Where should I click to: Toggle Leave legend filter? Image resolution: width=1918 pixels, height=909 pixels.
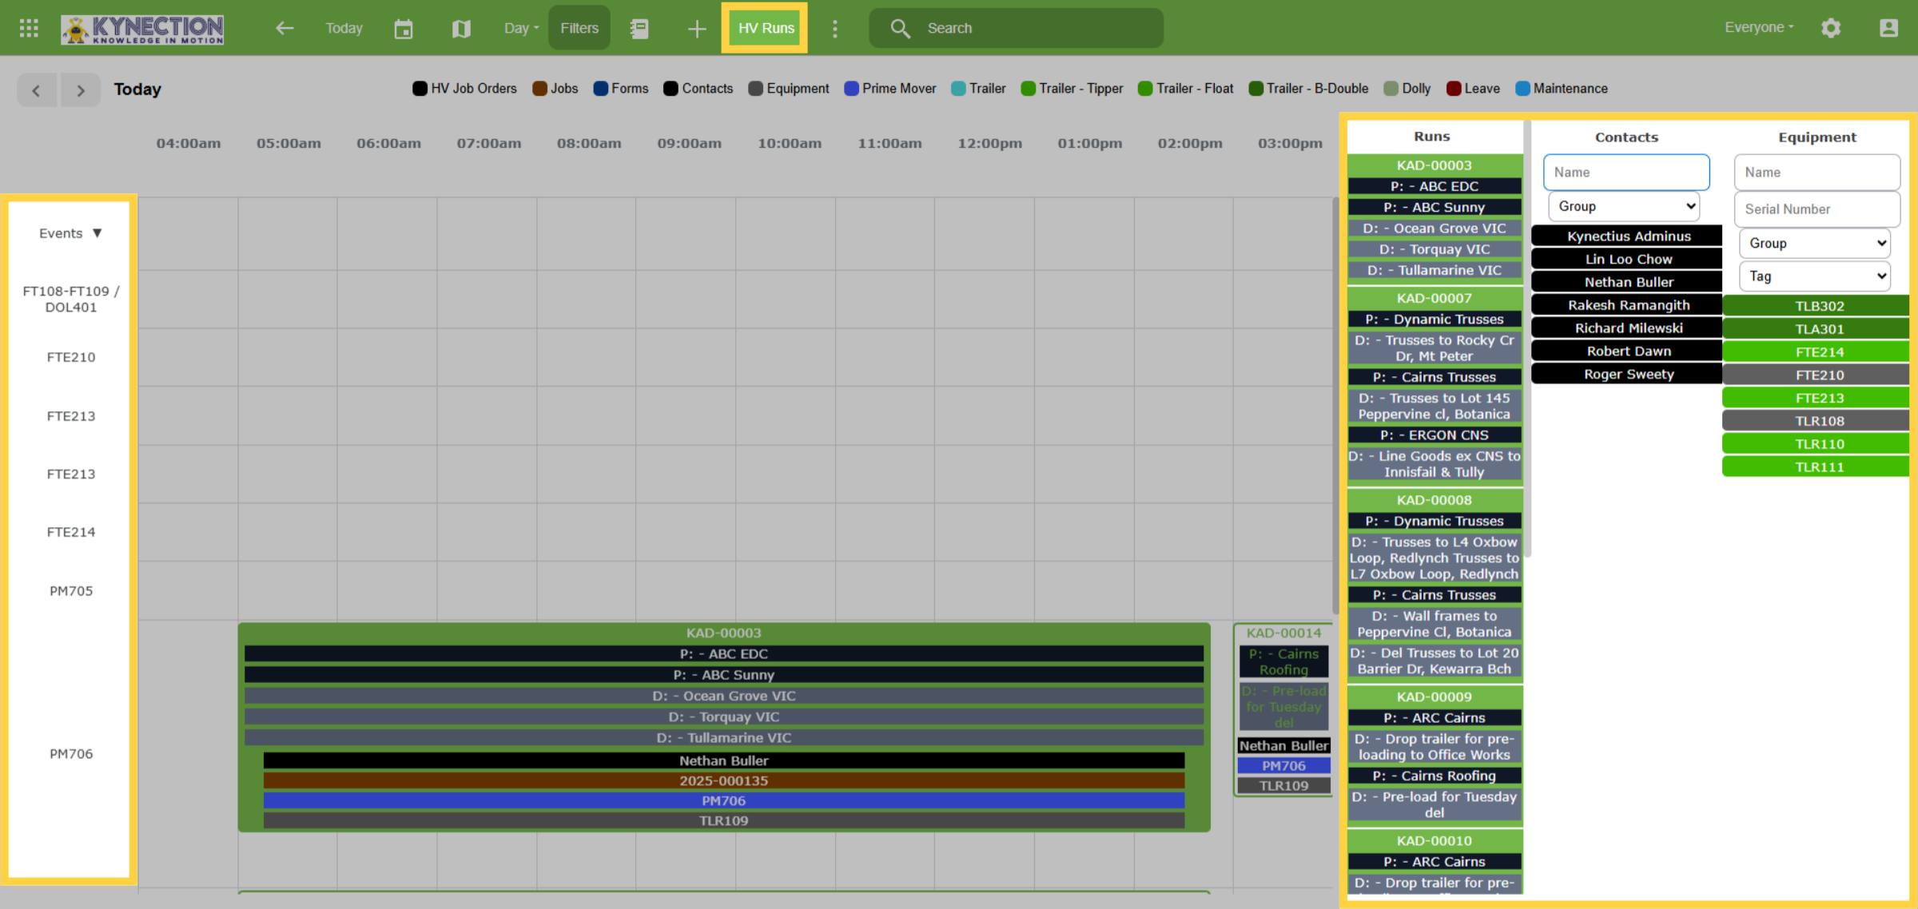(1474, 89)
